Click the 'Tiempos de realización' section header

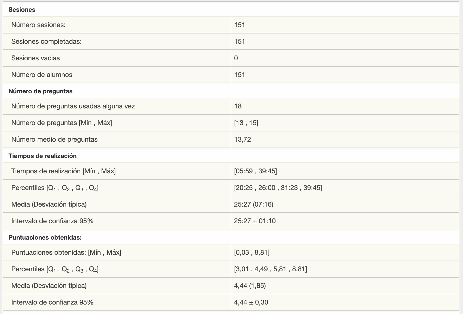pos(42,156)
